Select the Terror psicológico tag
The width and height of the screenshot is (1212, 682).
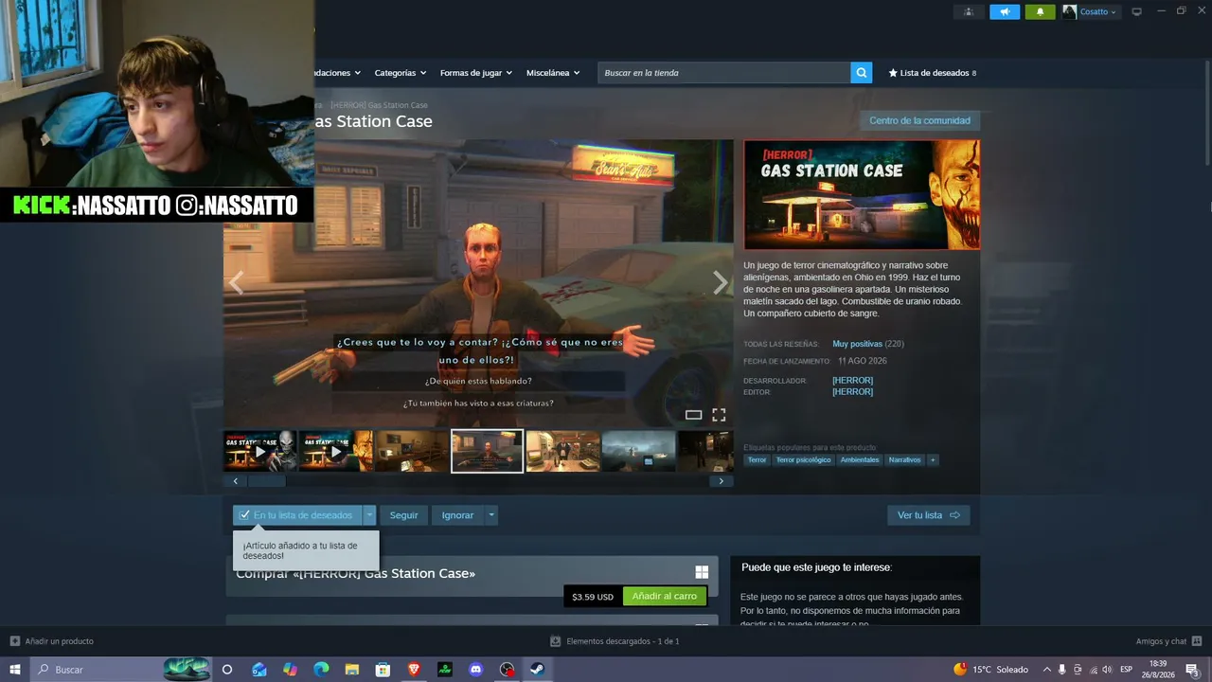[x=803, y=460]
